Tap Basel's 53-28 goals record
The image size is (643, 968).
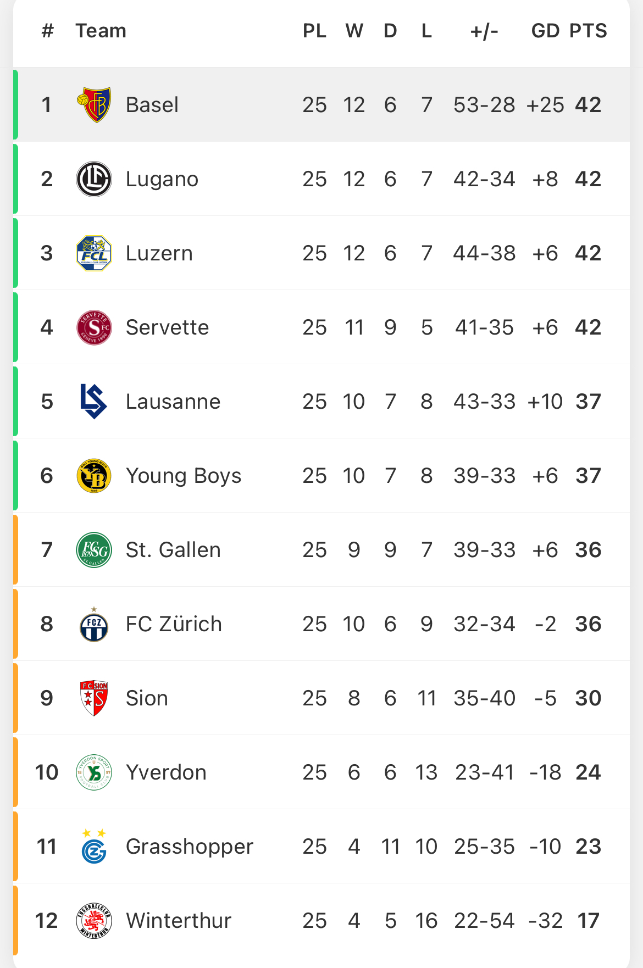point(484,104)
